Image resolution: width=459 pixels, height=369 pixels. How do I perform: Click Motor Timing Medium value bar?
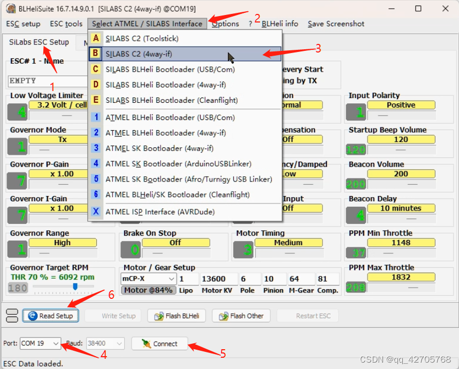point(288,243)
